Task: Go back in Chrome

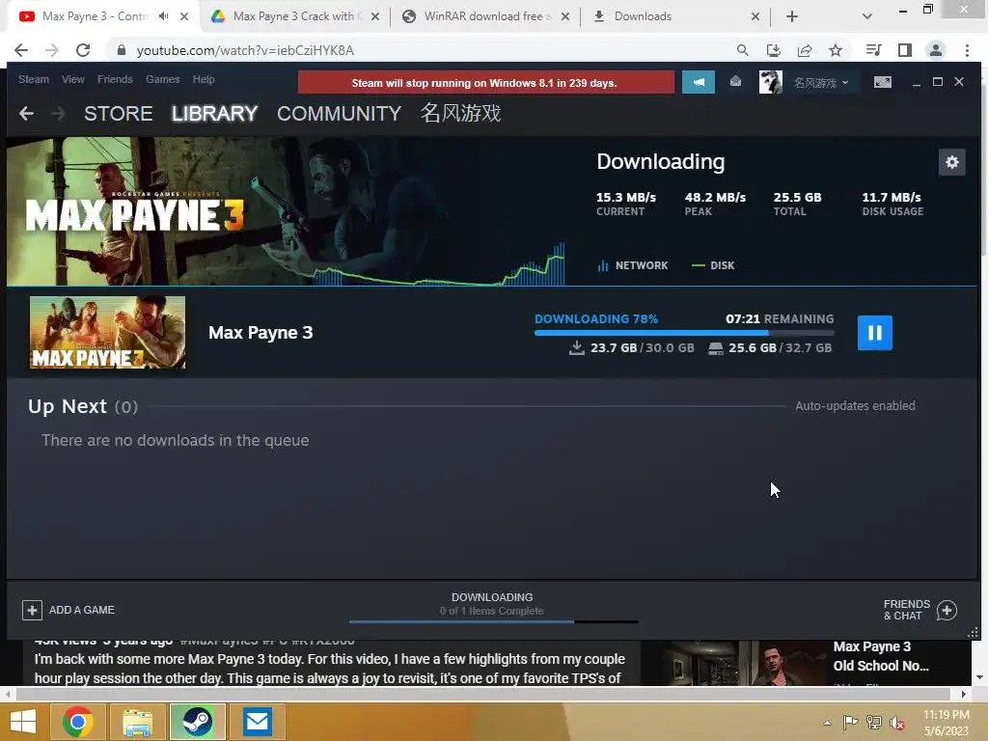Action: tap(21, 50)
